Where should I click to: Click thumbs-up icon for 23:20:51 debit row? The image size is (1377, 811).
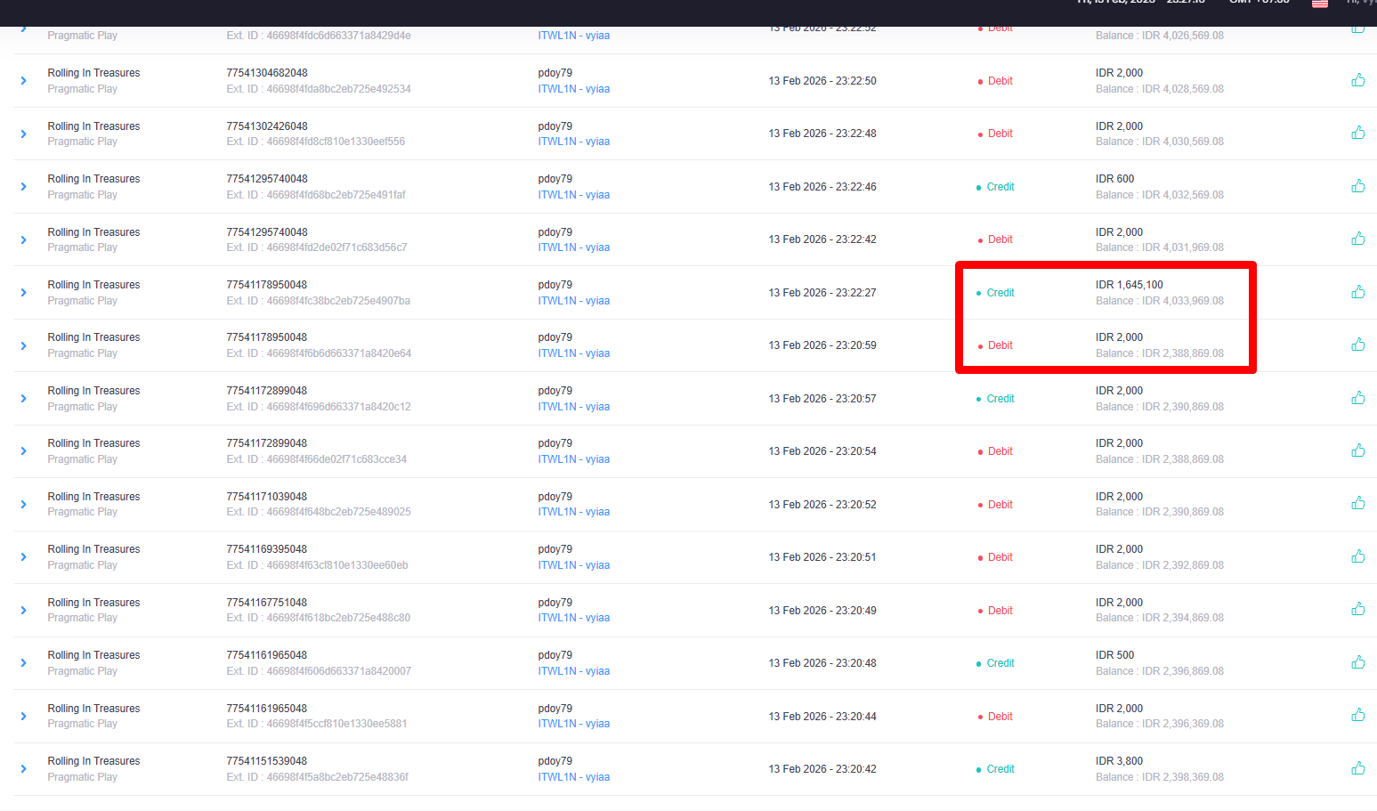[1357, 556]
